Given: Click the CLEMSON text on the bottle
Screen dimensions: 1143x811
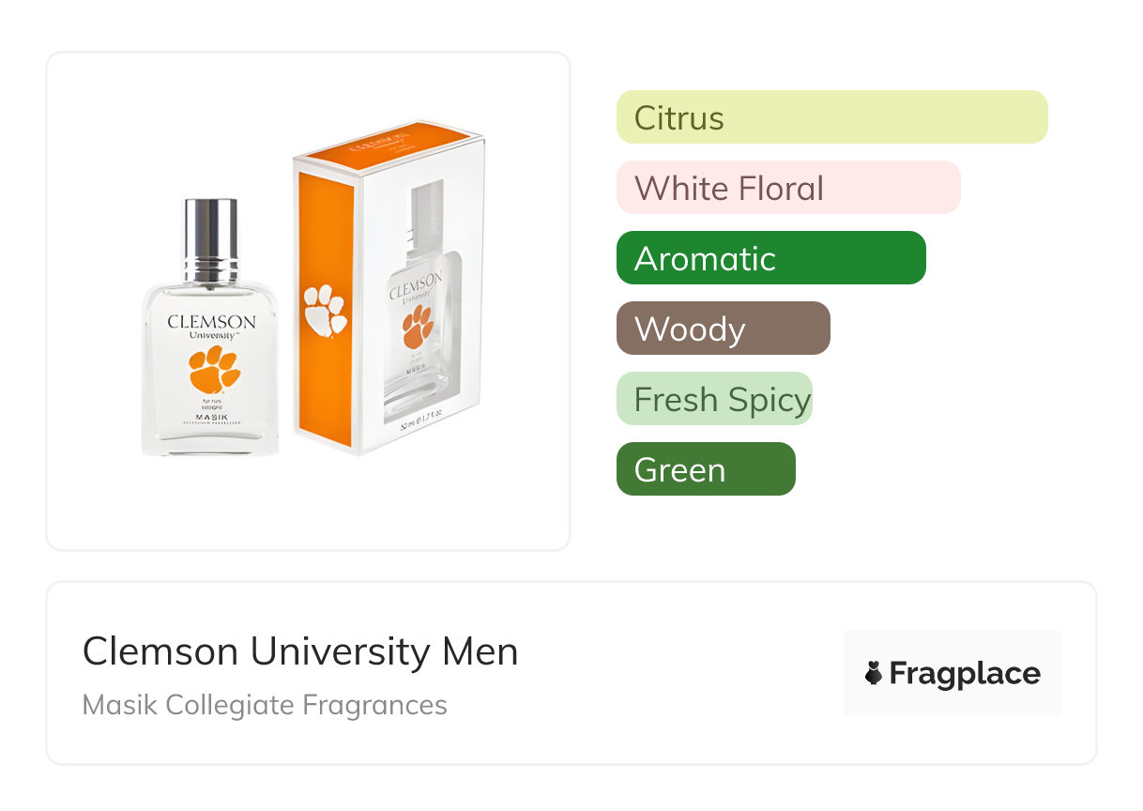Looking at the screenshot, I should click(x=211, y=322).
